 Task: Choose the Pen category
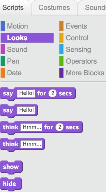coord(13,61)
